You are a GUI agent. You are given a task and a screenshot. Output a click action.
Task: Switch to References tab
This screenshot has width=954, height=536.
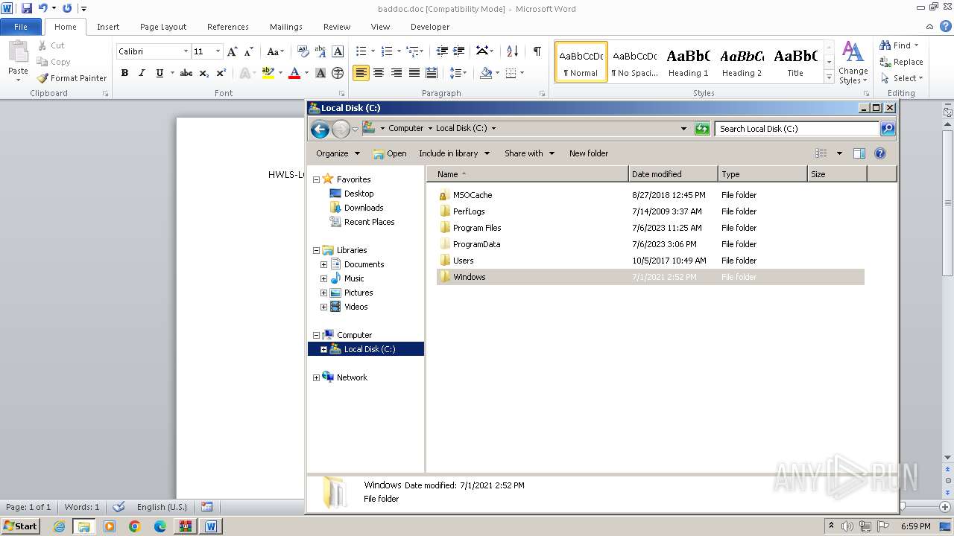(228, 27)
